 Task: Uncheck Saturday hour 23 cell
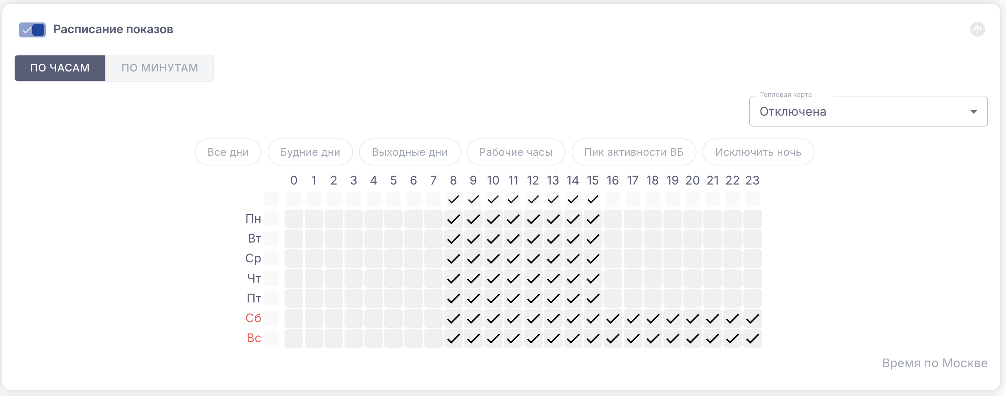(x=752, y=319)
